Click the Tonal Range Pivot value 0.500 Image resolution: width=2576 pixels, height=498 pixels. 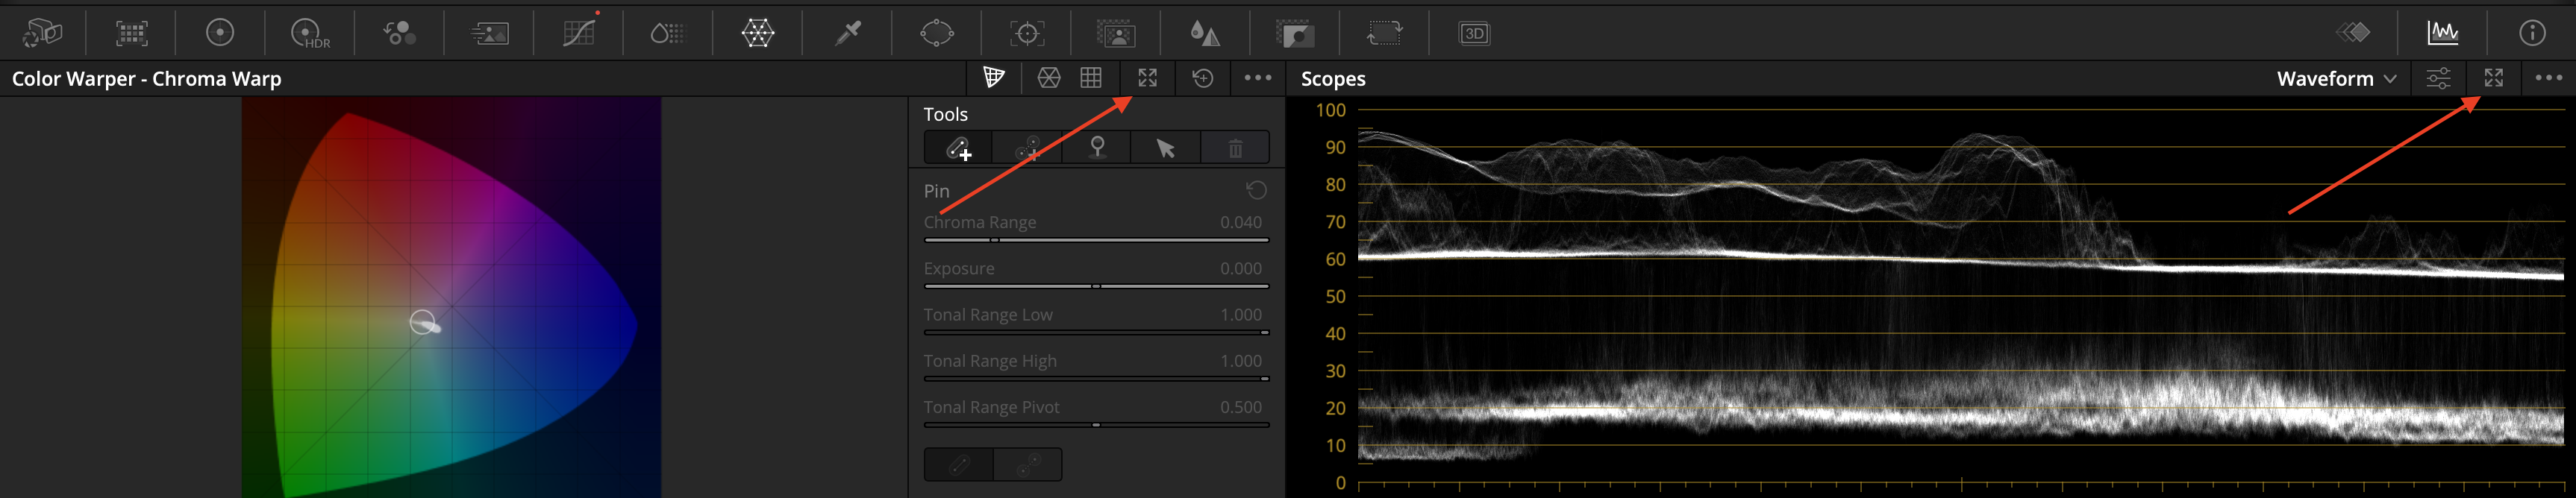click(1240, 407)
